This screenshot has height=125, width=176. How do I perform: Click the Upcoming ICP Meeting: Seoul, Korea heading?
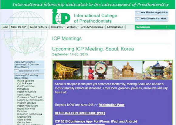tap(93, 49)
